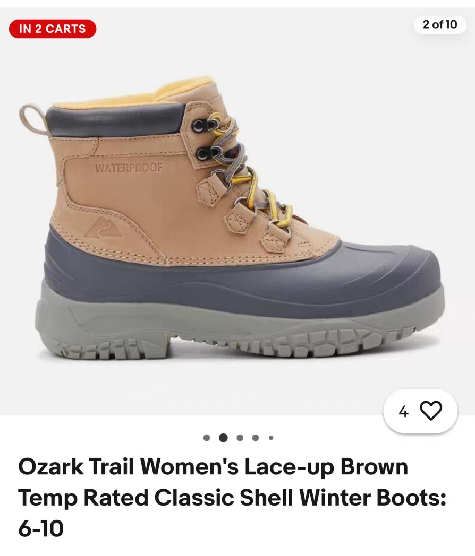
Task: Select the fourth pagination dot
Action: (x=256, y=438)
